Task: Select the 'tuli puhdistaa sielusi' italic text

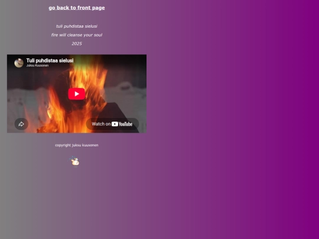Action: coord(77,26)
